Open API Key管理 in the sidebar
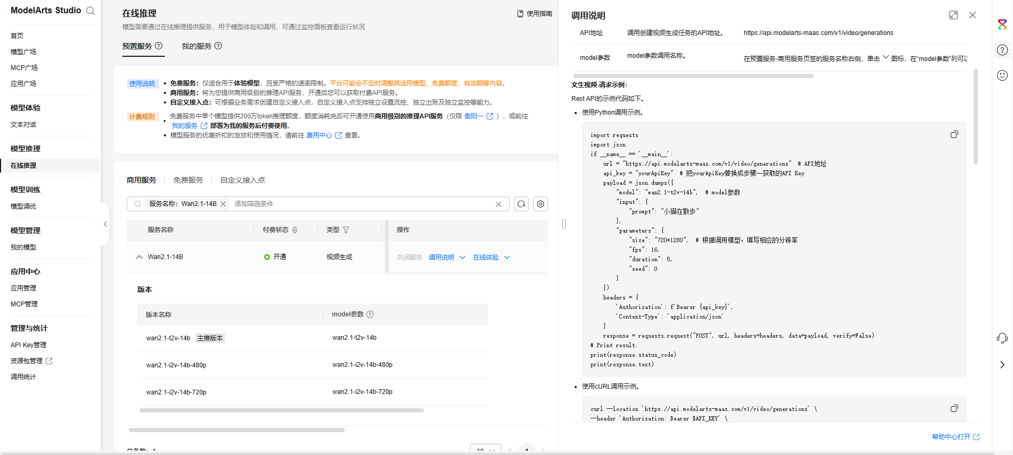 pyautogui.click(x=29, y=345)
